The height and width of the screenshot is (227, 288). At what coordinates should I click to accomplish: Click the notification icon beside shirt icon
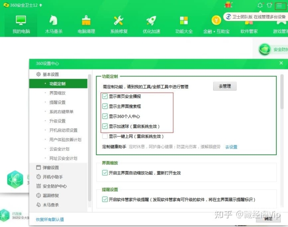[260, 5]
